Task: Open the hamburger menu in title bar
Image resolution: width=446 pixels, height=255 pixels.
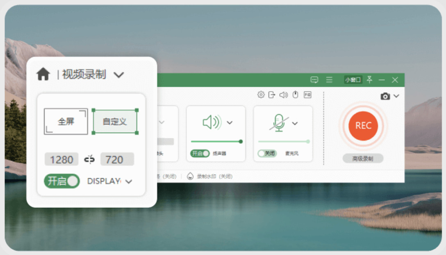Action: [x=329, y=80]
